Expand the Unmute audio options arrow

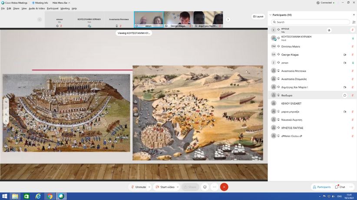click(x=149, y=187)
